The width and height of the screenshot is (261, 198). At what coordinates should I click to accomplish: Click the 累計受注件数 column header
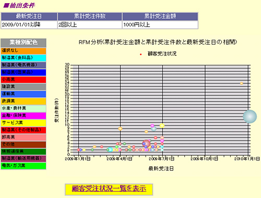90,17
